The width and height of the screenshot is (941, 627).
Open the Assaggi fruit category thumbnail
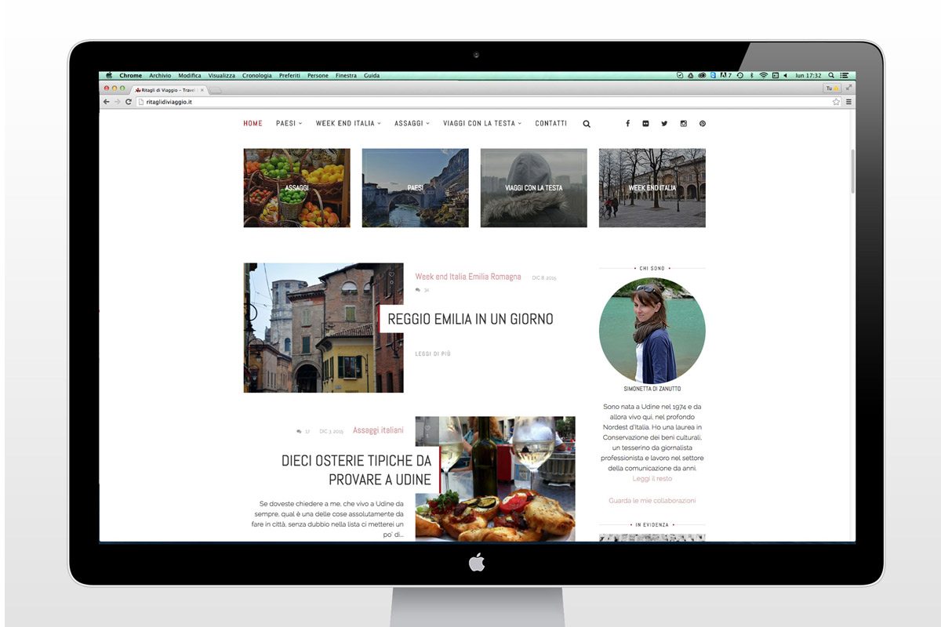(296, 188)
